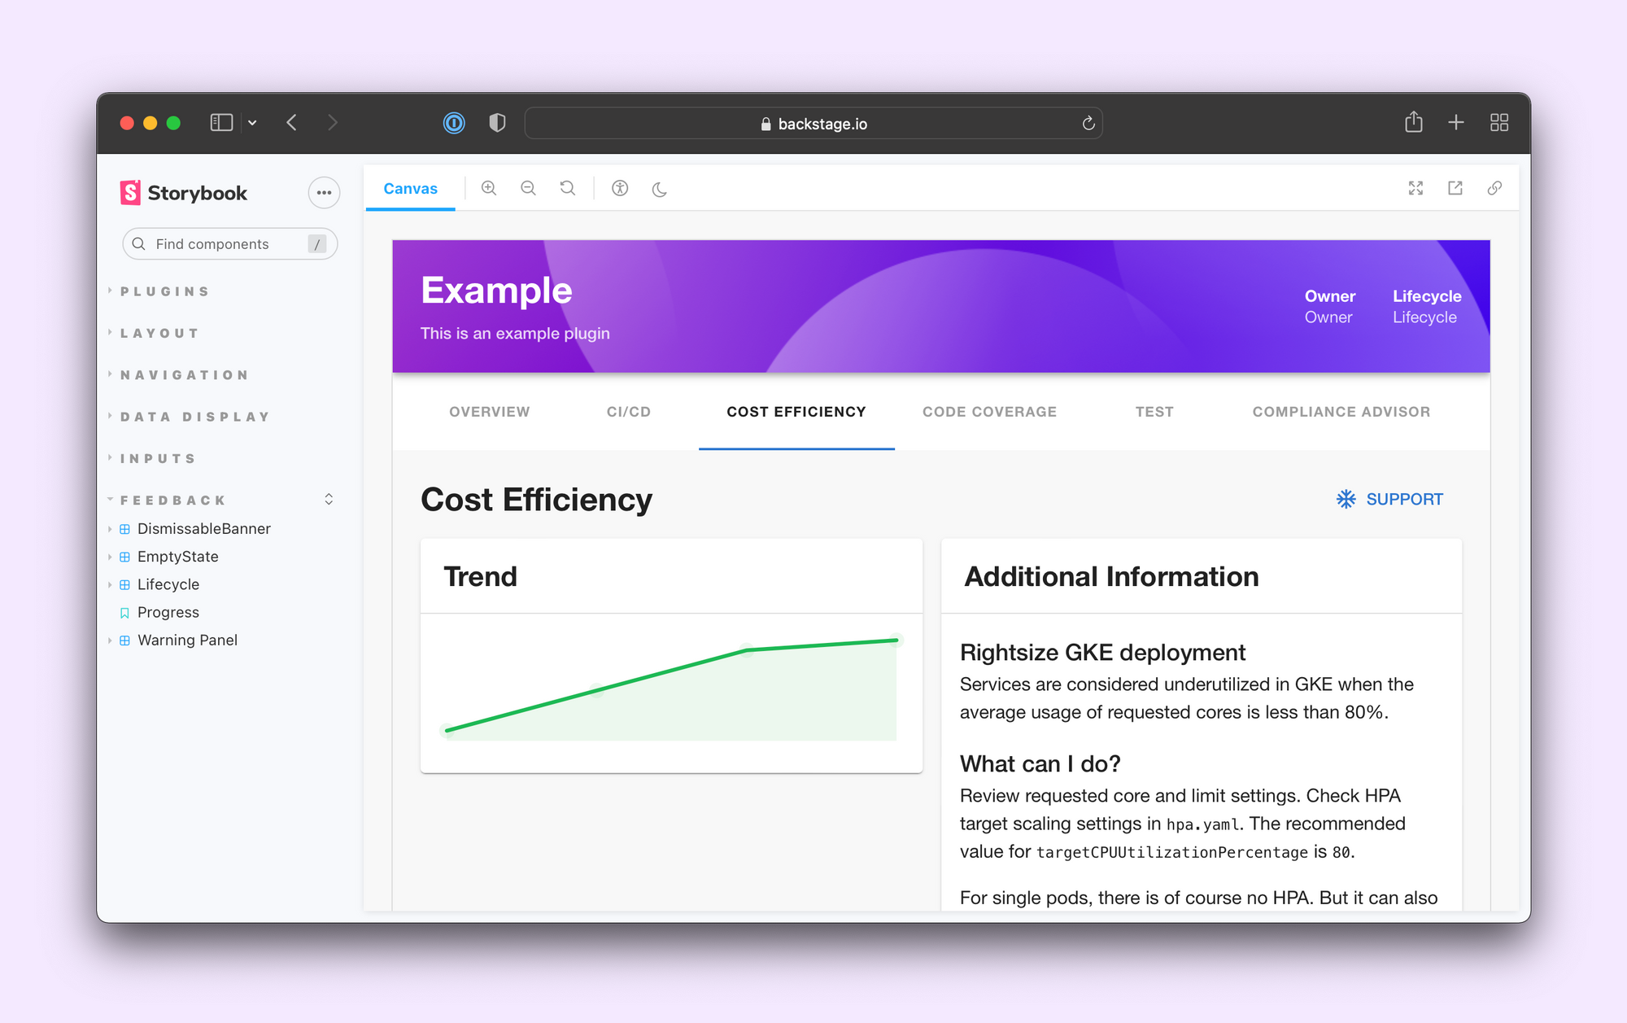Image resolution: width=1627 pixels, height=1023 pixels.
Task: Reset zoom with the circular magnifier icon
Action: click(568, 188)
